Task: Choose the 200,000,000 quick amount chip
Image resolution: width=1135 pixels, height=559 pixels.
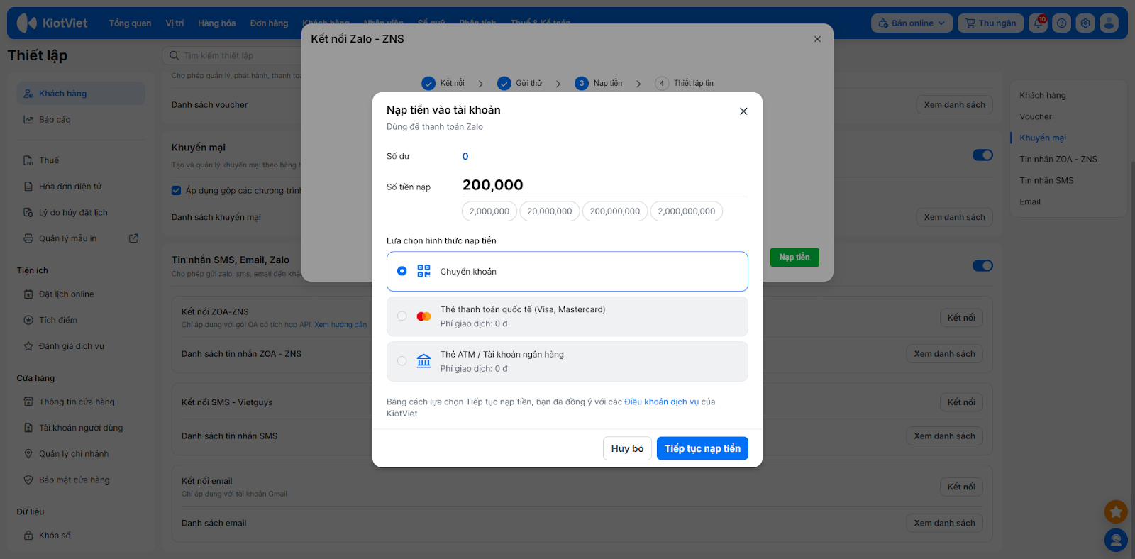Action: [x=615, y=211]
